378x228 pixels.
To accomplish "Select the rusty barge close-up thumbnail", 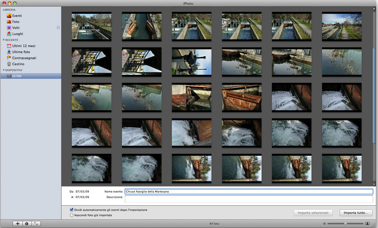I will [241, 97].
